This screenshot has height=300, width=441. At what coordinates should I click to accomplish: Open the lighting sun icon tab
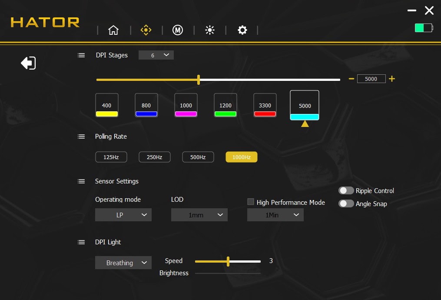click(x=210, y=30)
